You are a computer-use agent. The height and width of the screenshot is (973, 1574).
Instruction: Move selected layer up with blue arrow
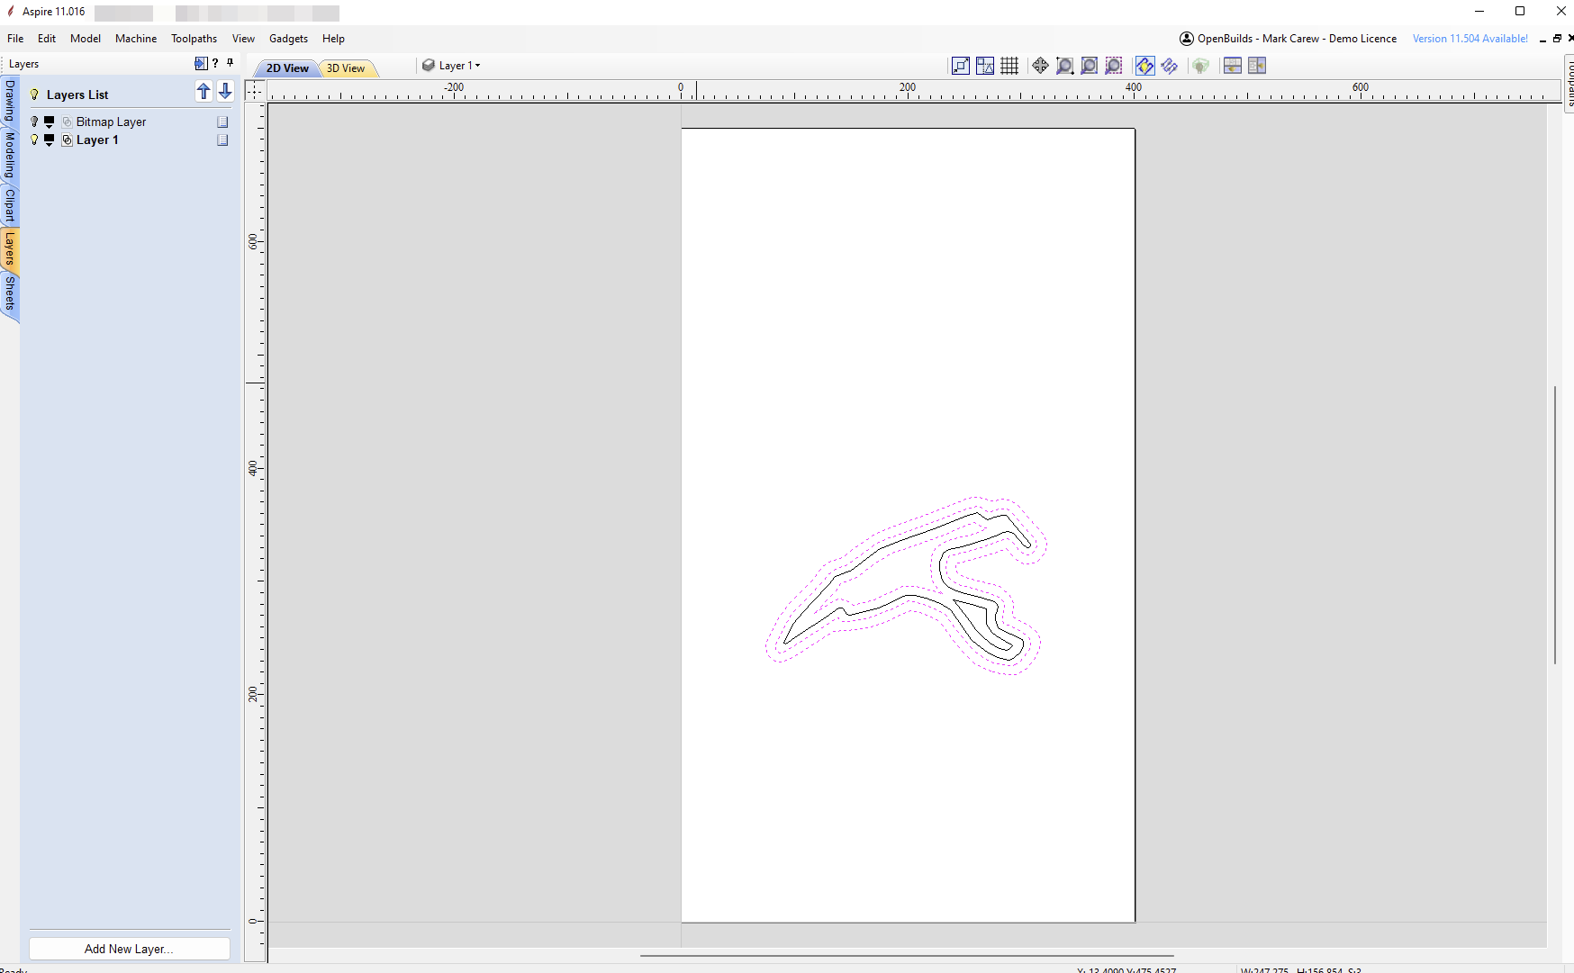[x=204, y=92]
